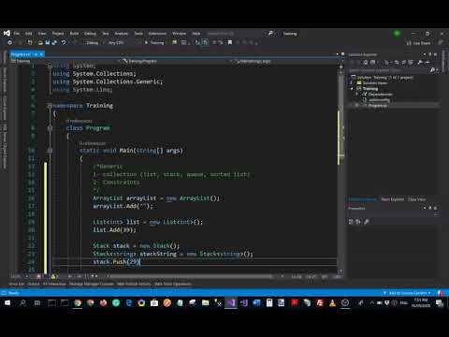The height and width of the screenshot is (337, 449).
Task: Open the Package Manager Console tab
Action: pos(92,284)
